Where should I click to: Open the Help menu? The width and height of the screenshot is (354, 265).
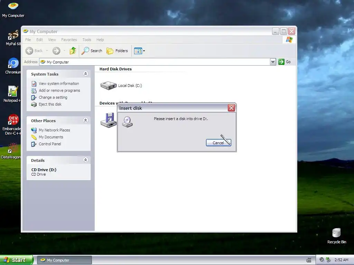(100, 40)
